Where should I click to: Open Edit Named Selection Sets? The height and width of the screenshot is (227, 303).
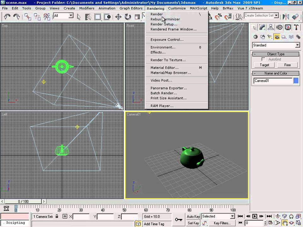coord(239,17)
